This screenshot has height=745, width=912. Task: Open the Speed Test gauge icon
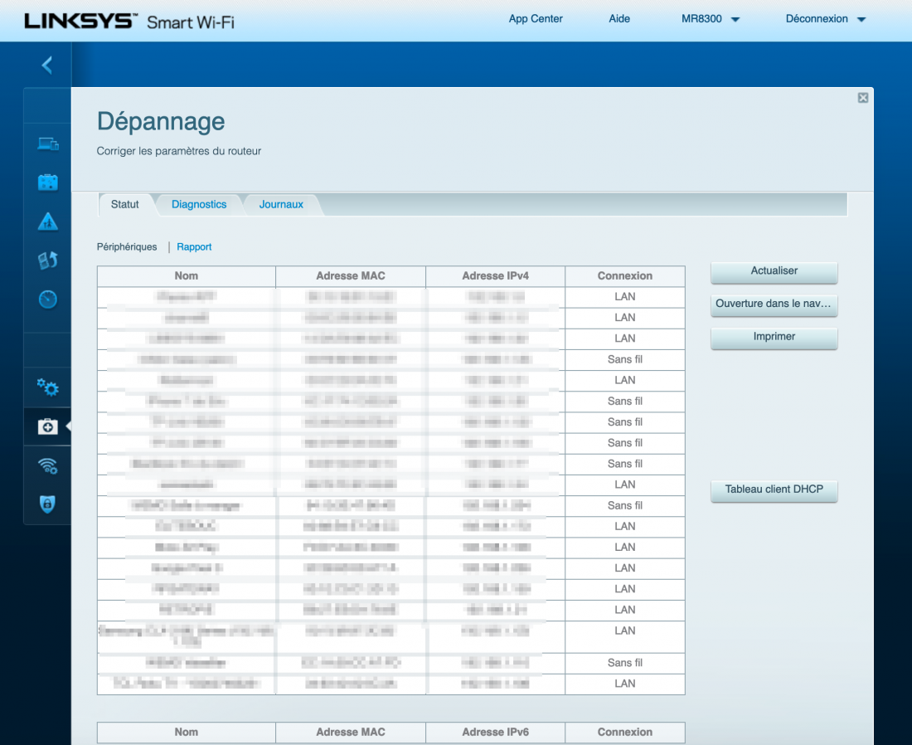[48, 299]
